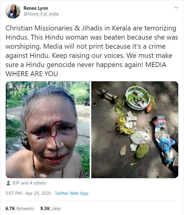Click the Apr 29, 2020 date text
184x215 pixels.
[38, 193]
